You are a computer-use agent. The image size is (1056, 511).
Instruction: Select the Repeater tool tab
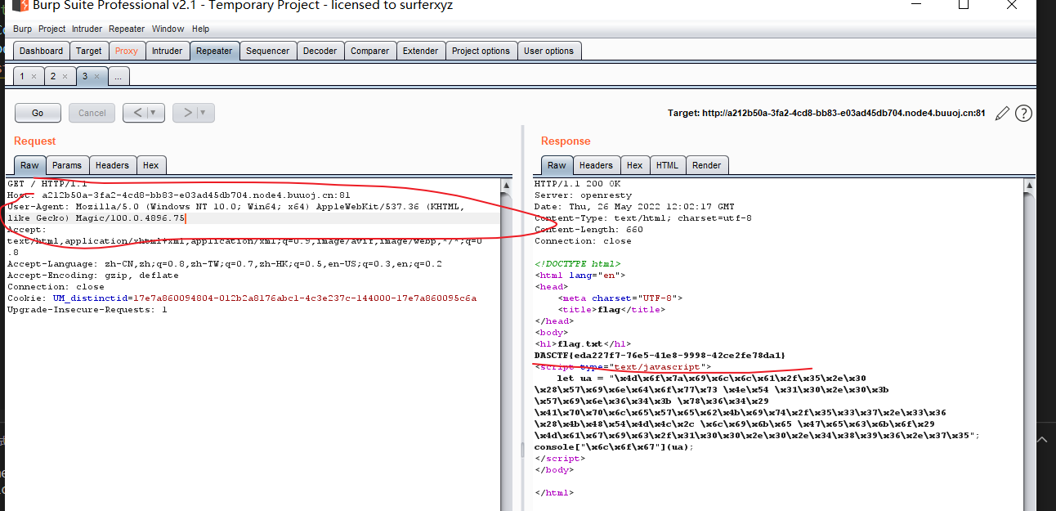click(214, 51)
